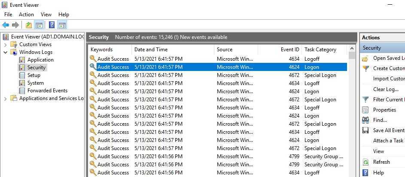This screenshot has width=405, height=177.
Task: Click the Back arrow in toolbar
Action: tap(6, 25)
